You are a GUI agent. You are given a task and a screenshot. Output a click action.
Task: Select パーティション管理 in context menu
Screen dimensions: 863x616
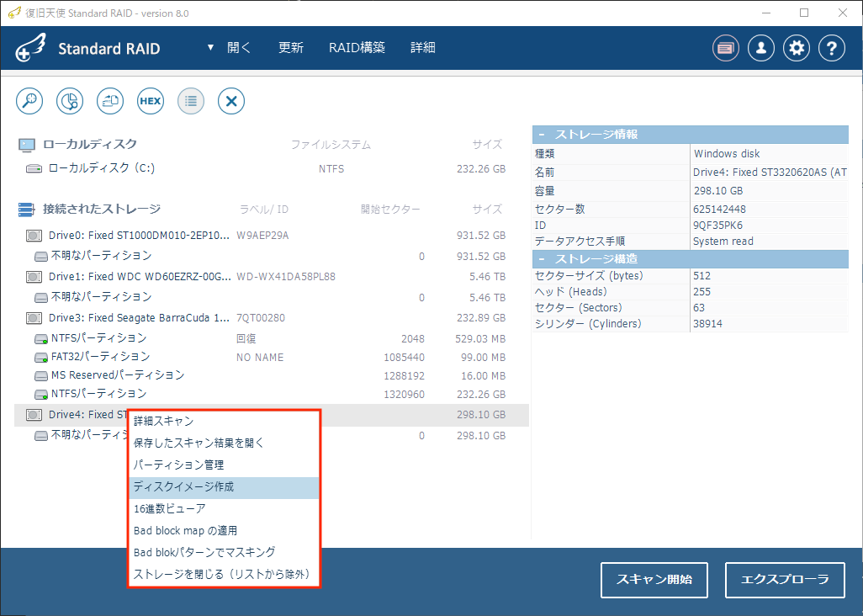click(x=224, y=465)
